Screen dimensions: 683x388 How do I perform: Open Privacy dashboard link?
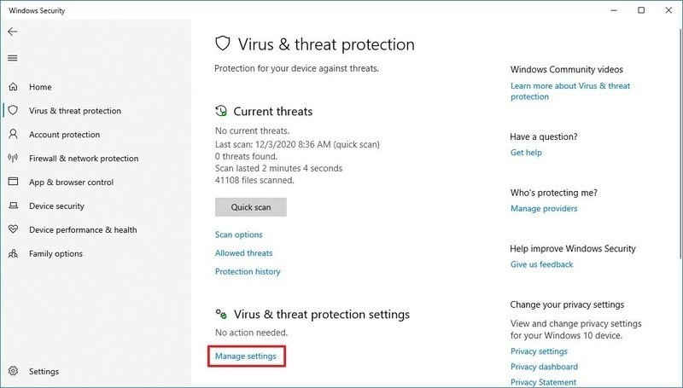(544, 367)
